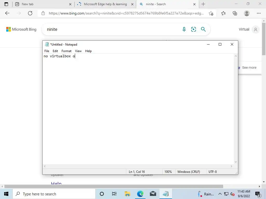266x199 pixels.
Task: Click Notepad horizontal scroll left arrow
Action: (45, 166)
